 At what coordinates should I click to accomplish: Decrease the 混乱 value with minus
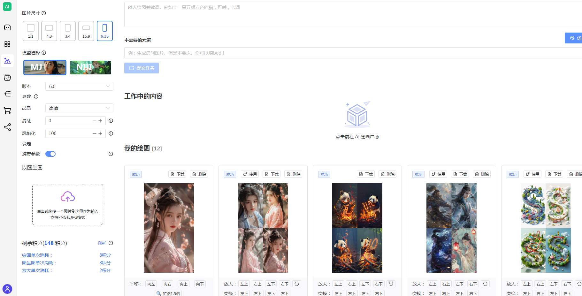tap(95, 121)
